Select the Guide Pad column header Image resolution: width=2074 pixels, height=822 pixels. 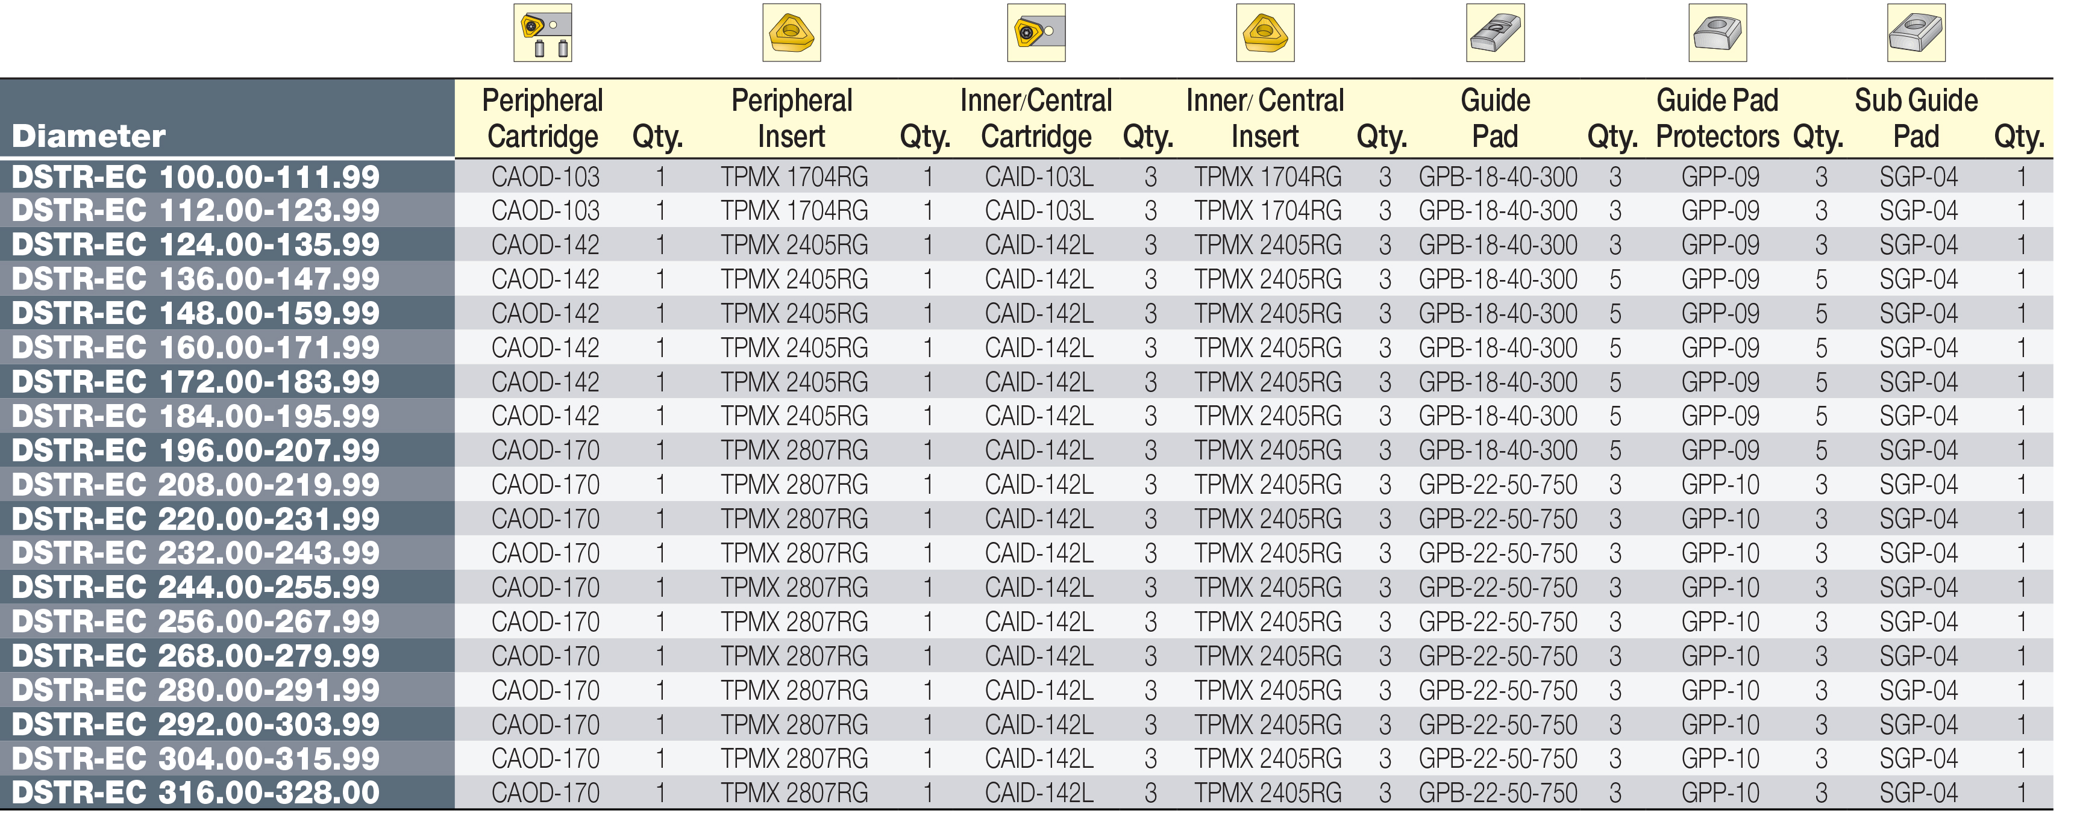[x=1495, y=118]
